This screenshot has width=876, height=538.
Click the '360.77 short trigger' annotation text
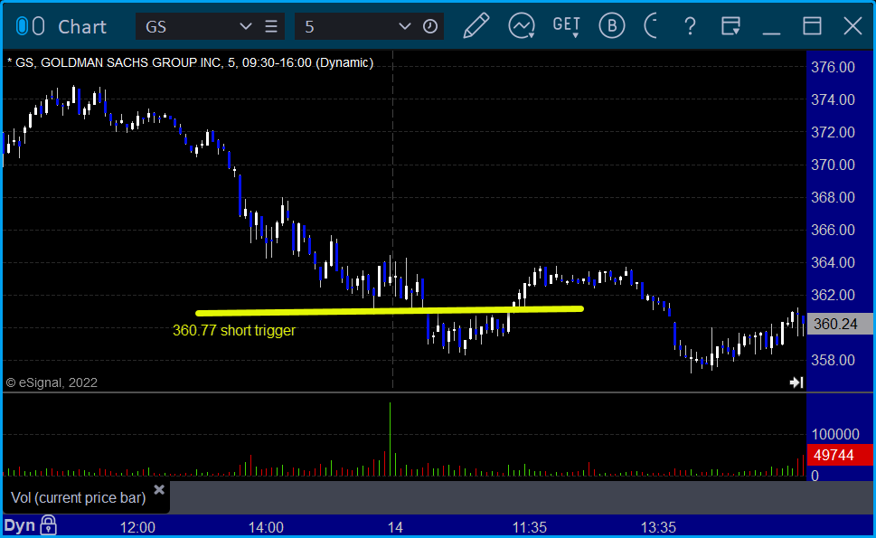click(233, 331)
